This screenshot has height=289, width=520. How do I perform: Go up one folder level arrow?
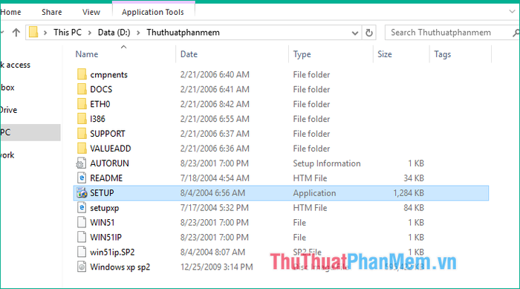click(x=16, y=33)
